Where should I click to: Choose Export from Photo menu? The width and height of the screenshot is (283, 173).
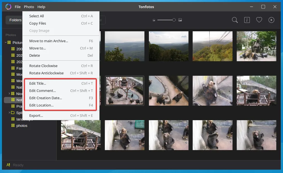pyautogui.click(x=36, y=115)
